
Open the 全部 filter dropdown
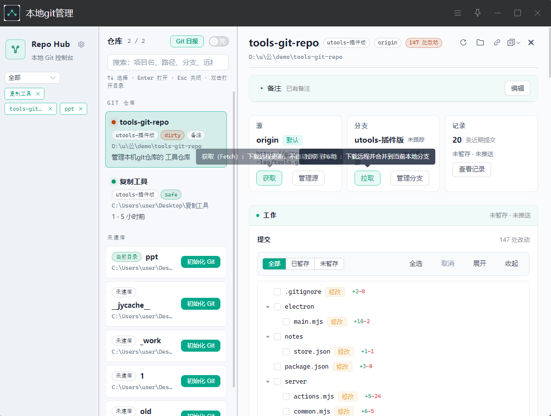[32, 78]
